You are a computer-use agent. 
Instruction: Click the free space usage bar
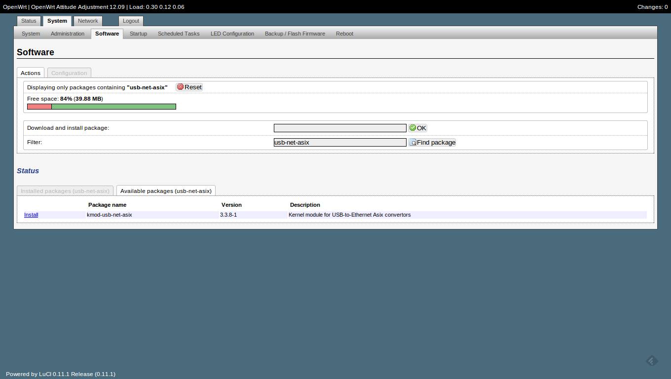(x=102, y=107)
